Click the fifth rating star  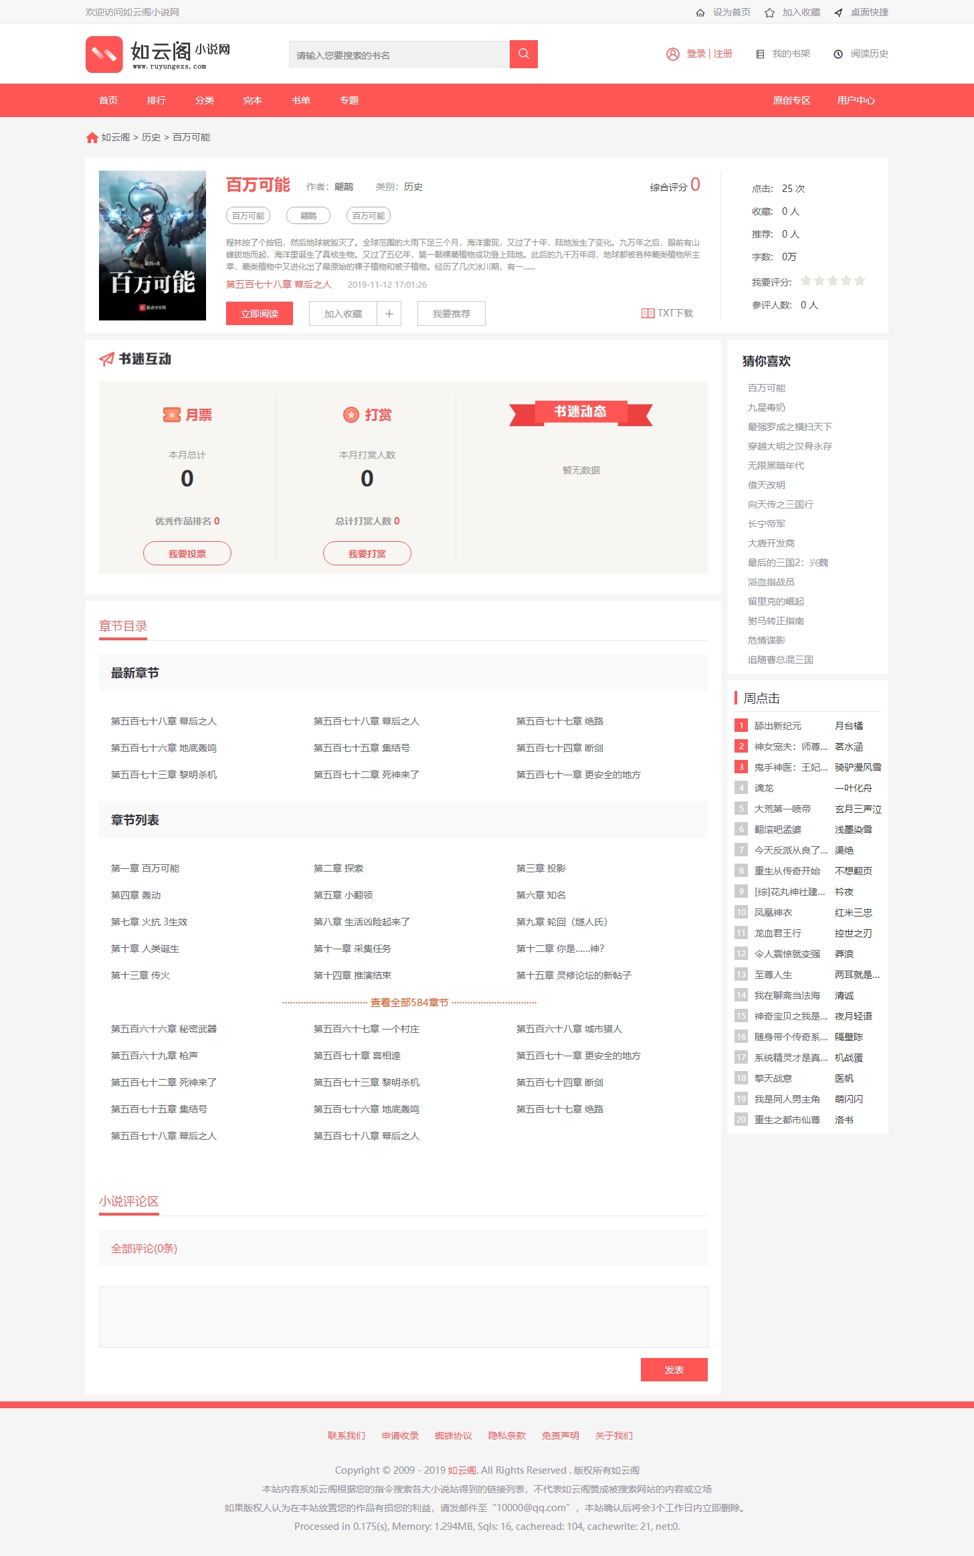click(x=860, y=281)
